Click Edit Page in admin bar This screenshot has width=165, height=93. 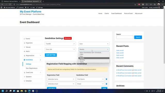[x=39, y=7]
